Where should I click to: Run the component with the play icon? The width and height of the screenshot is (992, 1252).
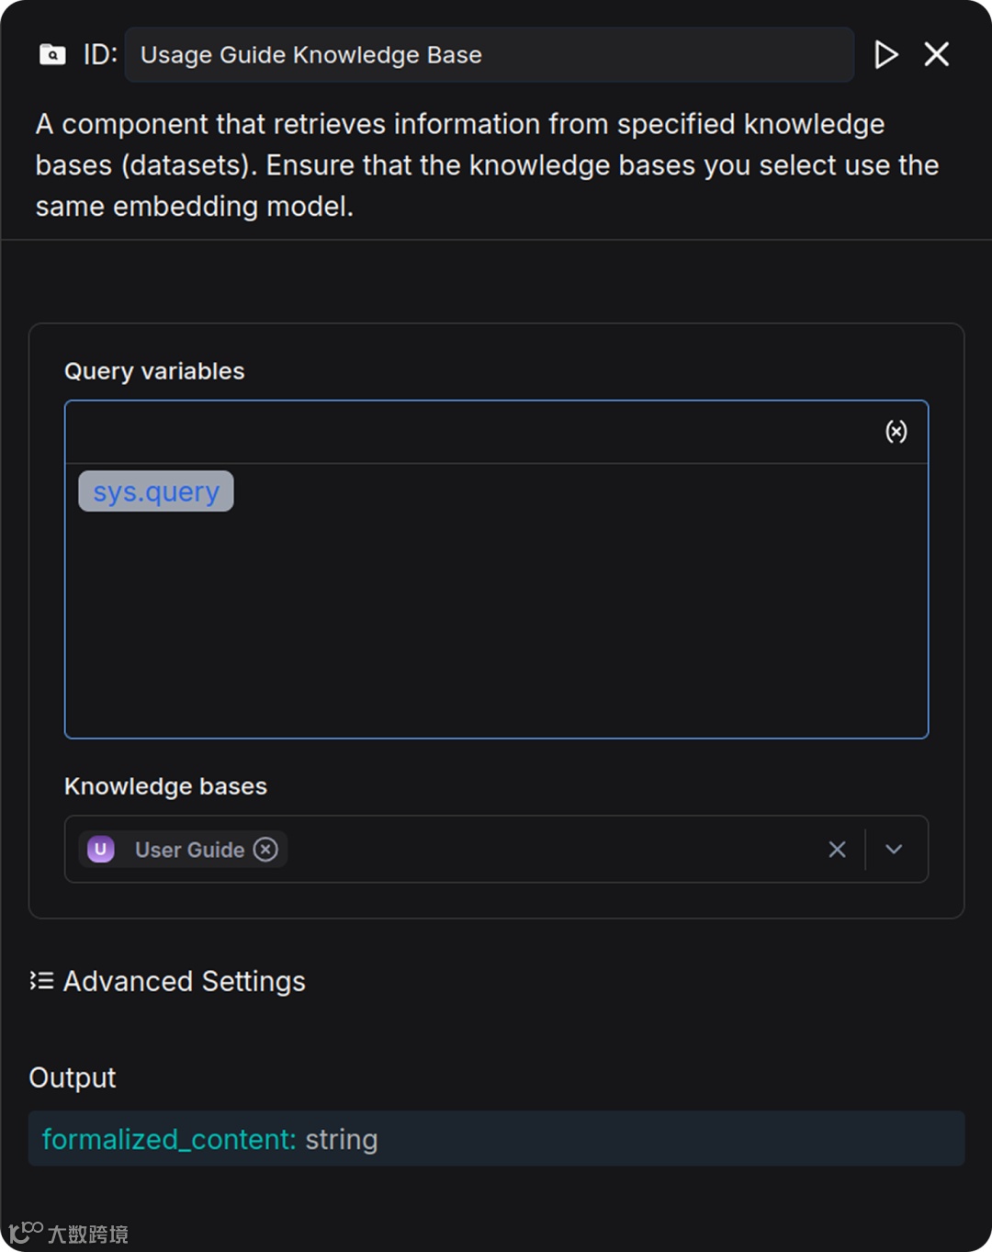point(885,55)
